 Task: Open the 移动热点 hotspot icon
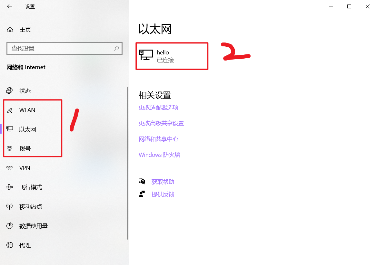(10, 206)
